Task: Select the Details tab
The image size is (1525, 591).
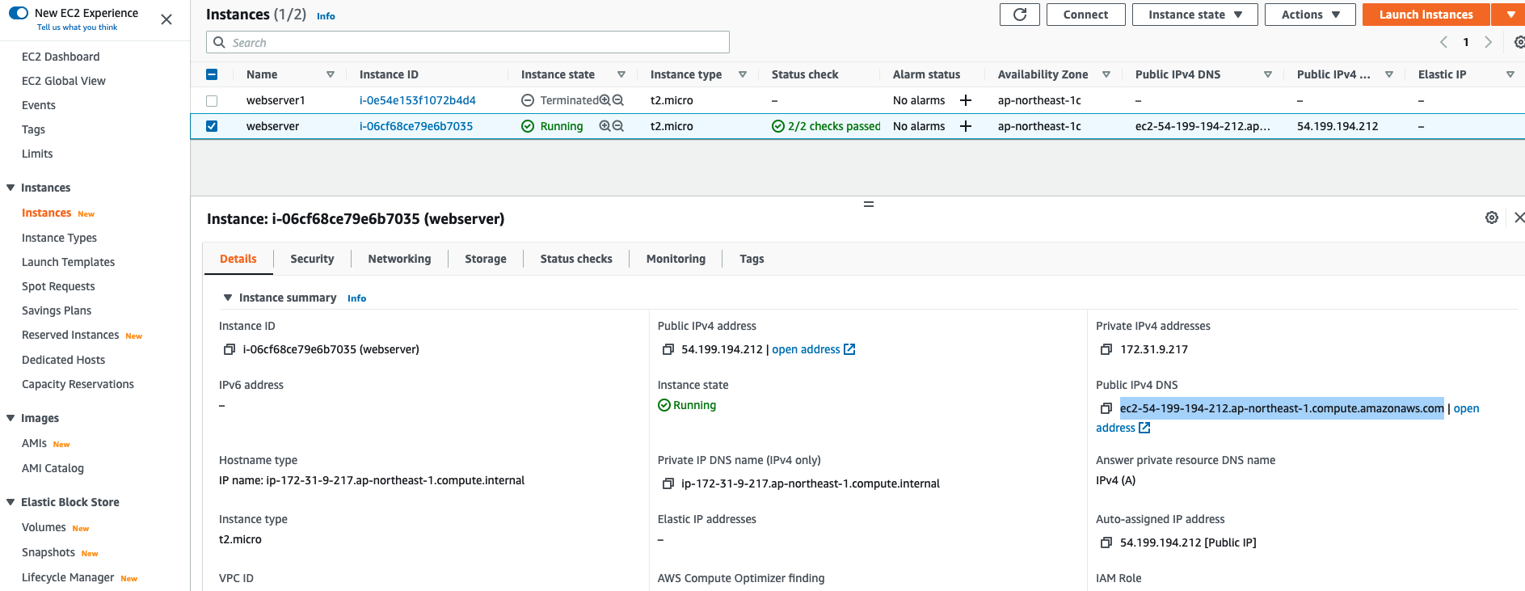Action: point(238,259)
